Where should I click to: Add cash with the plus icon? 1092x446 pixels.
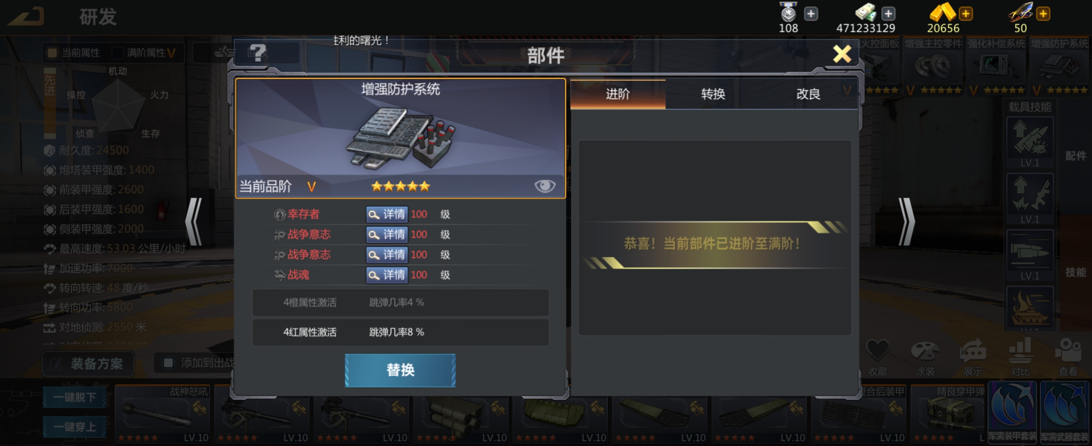click(888, 14)
